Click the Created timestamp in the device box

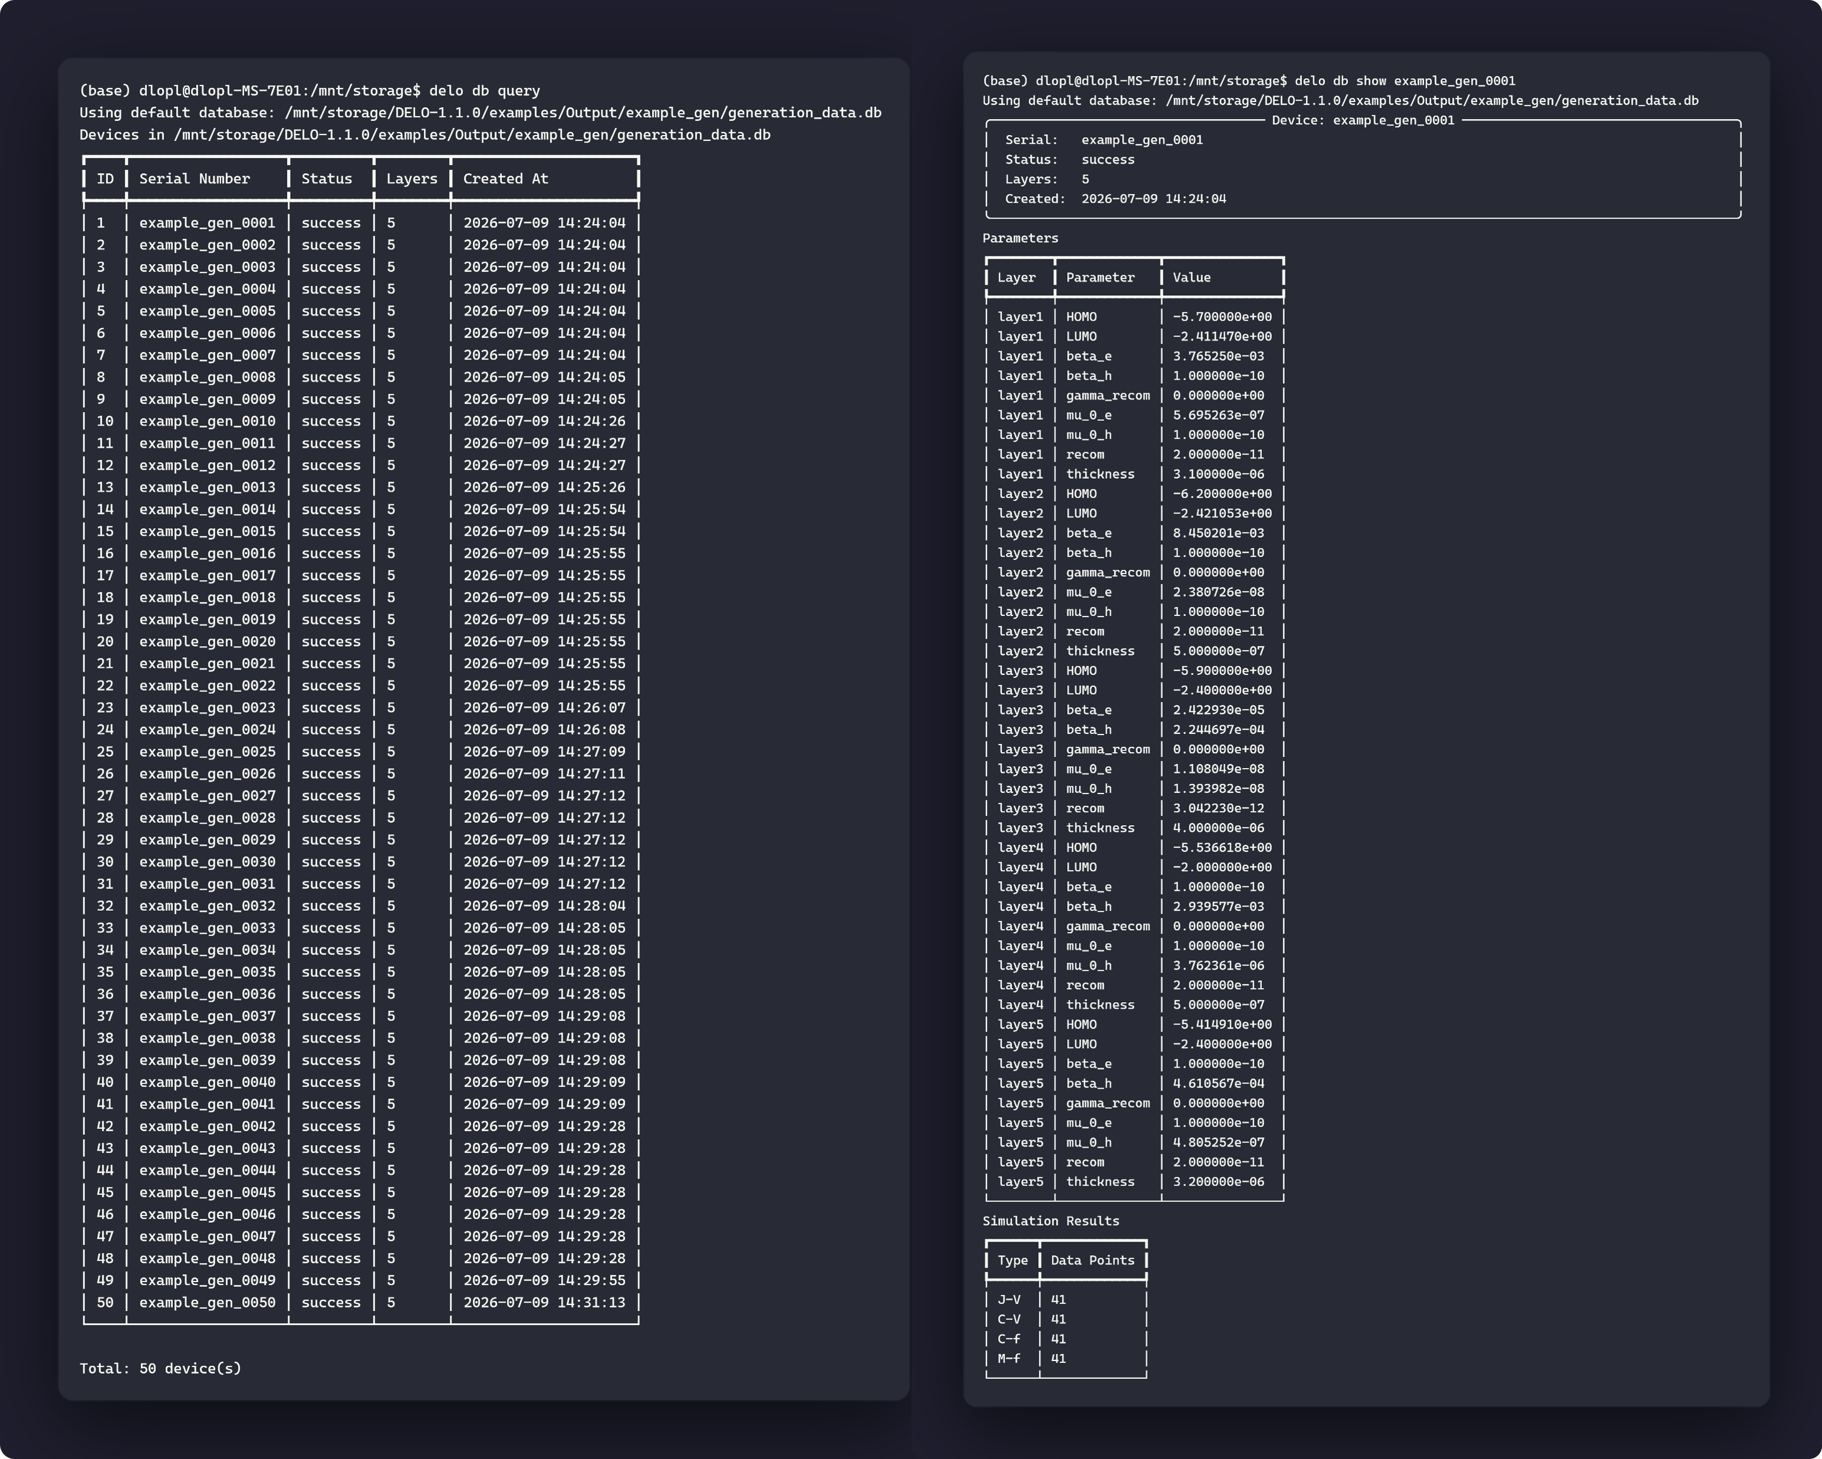(x=1153, y=199)
